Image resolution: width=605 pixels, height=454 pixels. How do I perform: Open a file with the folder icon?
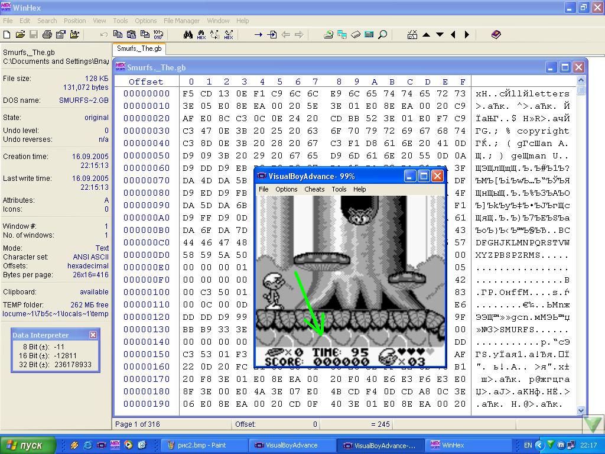(x=20, y=35)
